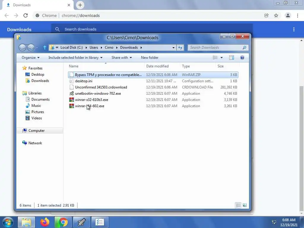304x228 pixels.
Task: Open the Share with dropdown
Action: [121, 58]
